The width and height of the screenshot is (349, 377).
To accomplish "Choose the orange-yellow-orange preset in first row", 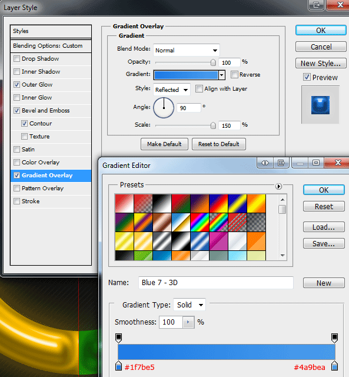I will pyautogui.click(x=256, y=204).
